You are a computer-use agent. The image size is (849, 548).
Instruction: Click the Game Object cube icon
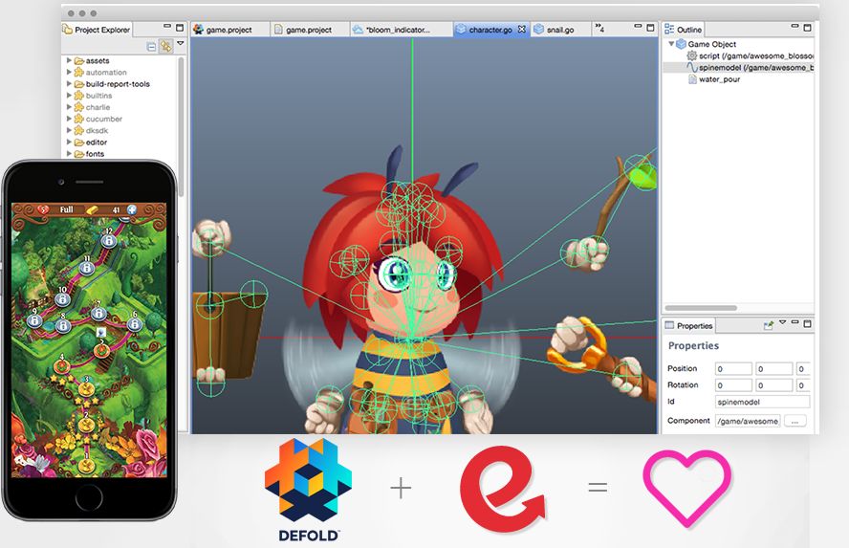pos(681,44)
